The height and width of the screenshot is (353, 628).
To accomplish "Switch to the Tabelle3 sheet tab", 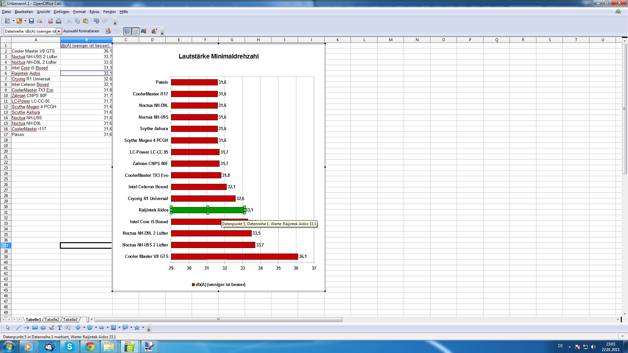I will [70, 320].
